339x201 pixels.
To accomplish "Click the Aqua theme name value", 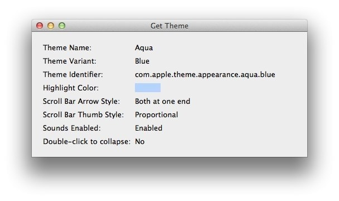I will [x=144, y=48].
